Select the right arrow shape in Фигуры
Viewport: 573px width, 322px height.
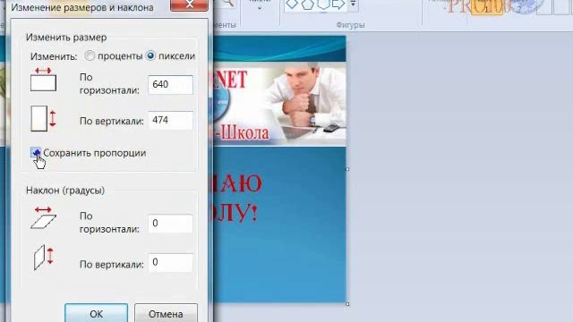tap(338, 4)
